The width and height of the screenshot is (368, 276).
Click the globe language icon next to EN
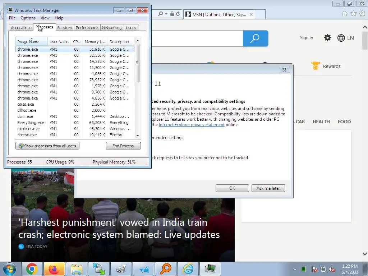(x=341, y=38)
